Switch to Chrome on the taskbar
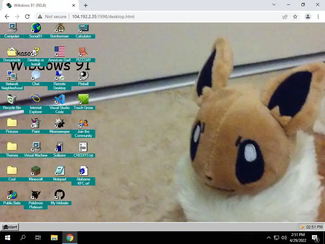 coord(70,238)
